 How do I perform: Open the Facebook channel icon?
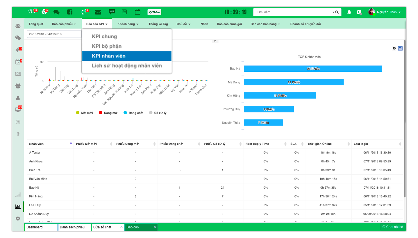(x=70, y=12)
